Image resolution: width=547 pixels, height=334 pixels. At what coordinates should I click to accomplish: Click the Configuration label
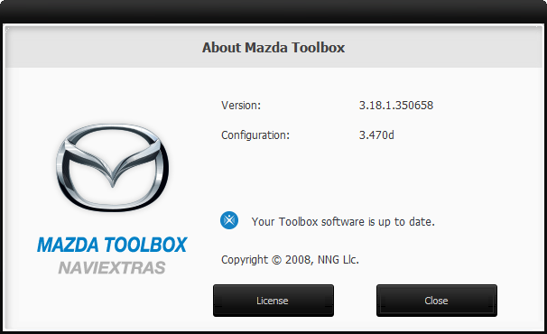[x=255, y=135]
